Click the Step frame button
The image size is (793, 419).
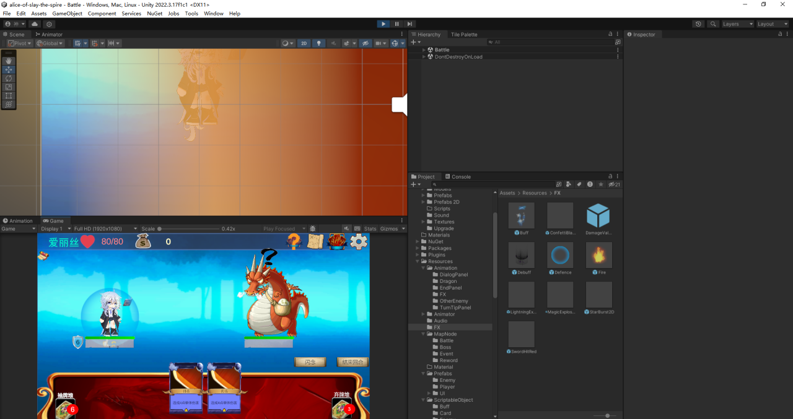(410, 24)
